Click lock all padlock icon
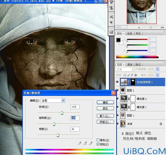 (136, 75)
